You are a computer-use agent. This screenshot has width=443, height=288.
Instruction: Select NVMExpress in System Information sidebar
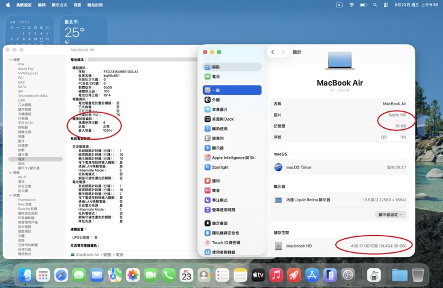point(28,73)
